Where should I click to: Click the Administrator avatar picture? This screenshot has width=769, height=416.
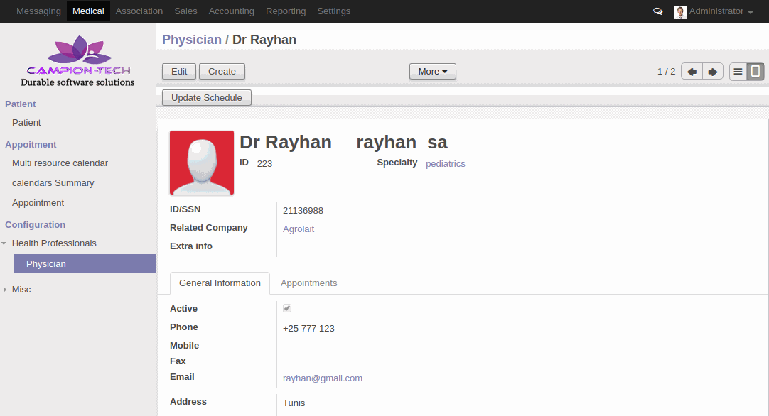click(x=679, y=12)
